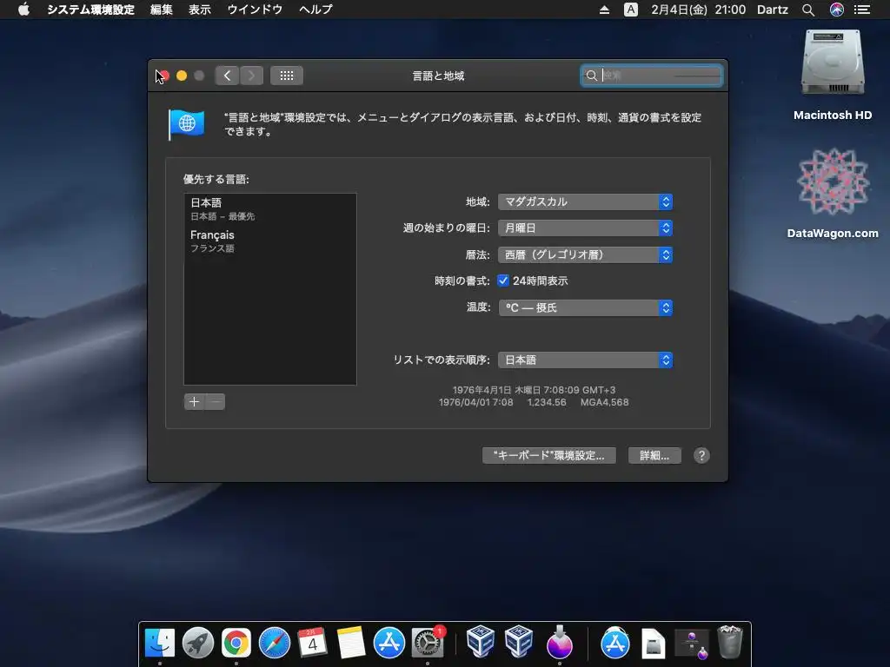Image resolution: width=890 pixels, height=667 pixels.
Task: Open the Trash in the Dock
Action: click(x=730, y=642)
